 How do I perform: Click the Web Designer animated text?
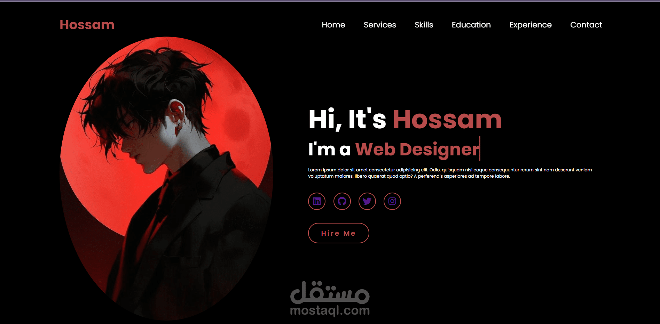(x=417, y=149)
